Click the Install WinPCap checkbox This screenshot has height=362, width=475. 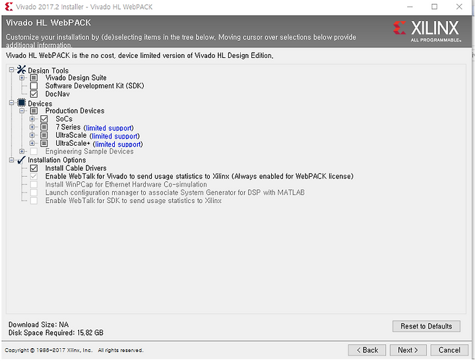pos(34,185)
